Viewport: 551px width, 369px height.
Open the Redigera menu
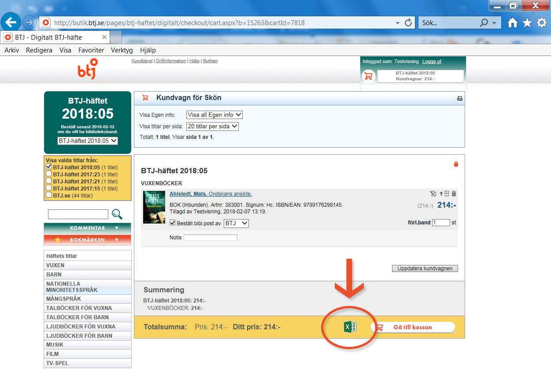pos(39,50)
